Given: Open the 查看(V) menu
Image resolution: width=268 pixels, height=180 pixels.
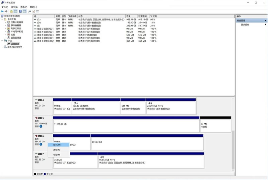Looking at the screenshot, I should click(24, 7).
